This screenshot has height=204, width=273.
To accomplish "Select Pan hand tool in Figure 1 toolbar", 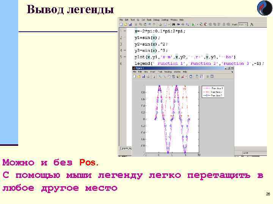I will [x=169, y=76].
